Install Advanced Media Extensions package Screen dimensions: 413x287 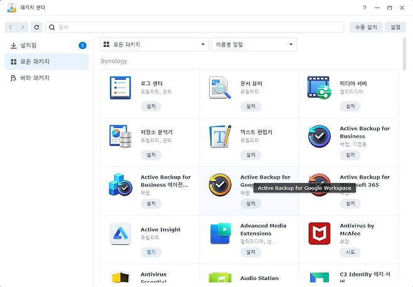tap(250, 252)
